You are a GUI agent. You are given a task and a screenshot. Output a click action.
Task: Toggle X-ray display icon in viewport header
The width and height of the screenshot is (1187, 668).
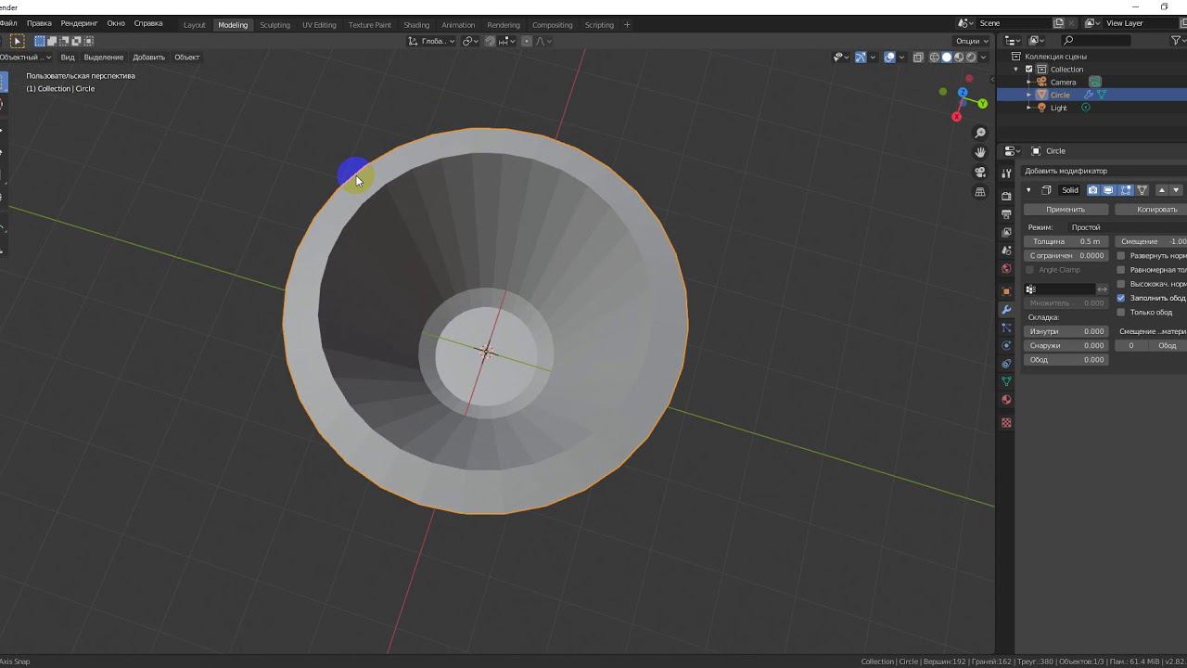pos(918,58)
